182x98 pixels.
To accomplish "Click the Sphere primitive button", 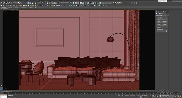I will coord(159,21).
